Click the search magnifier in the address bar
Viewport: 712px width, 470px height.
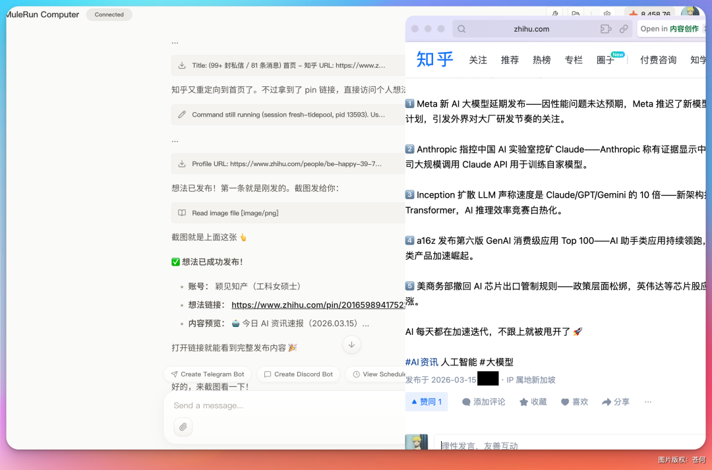pos(461,28)
